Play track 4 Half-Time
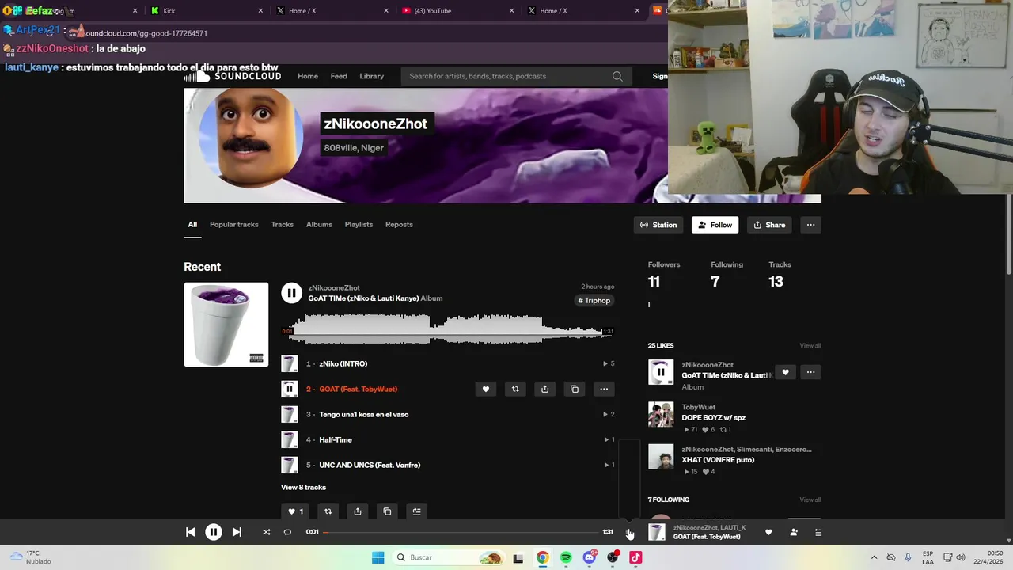Image resolution: width=1013 pixels, height=570 pixels. [x=336, y=439]
